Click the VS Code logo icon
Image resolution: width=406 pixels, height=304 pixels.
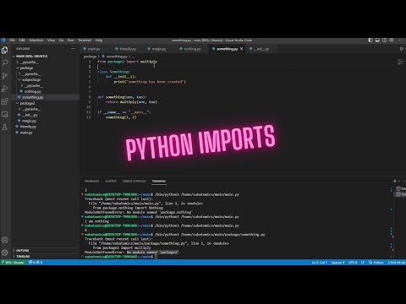3,41
